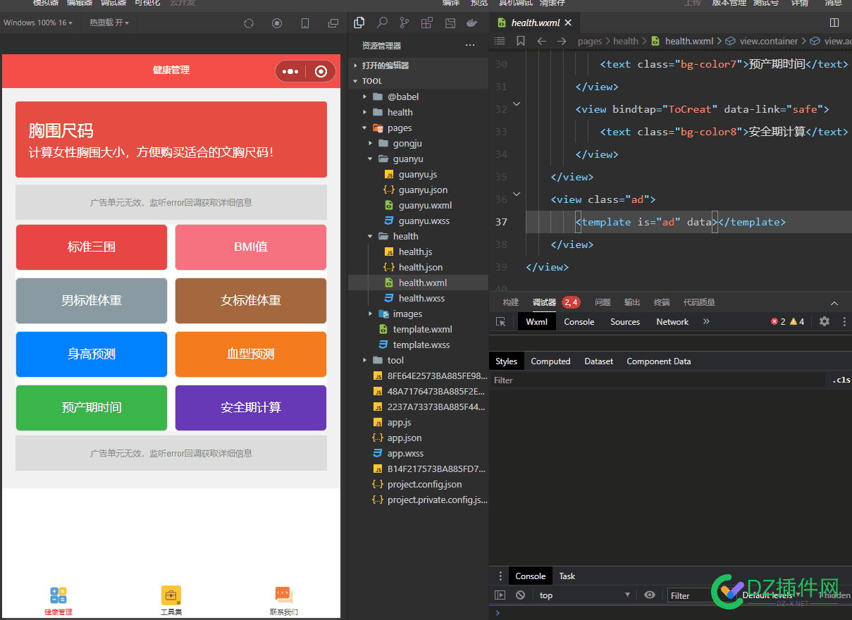The height and width of the screenshot is (620, 852).
Task: Open the console drawer three-dot menu
Action: tap(500, 576)
